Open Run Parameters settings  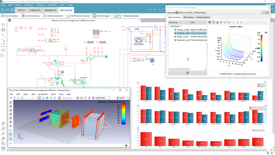pyautogui.click(x=31, y=16)
